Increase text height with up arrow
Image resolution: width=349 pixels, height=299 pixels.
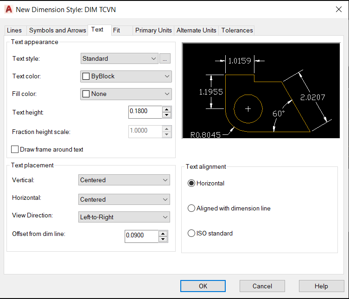(167, 109)
